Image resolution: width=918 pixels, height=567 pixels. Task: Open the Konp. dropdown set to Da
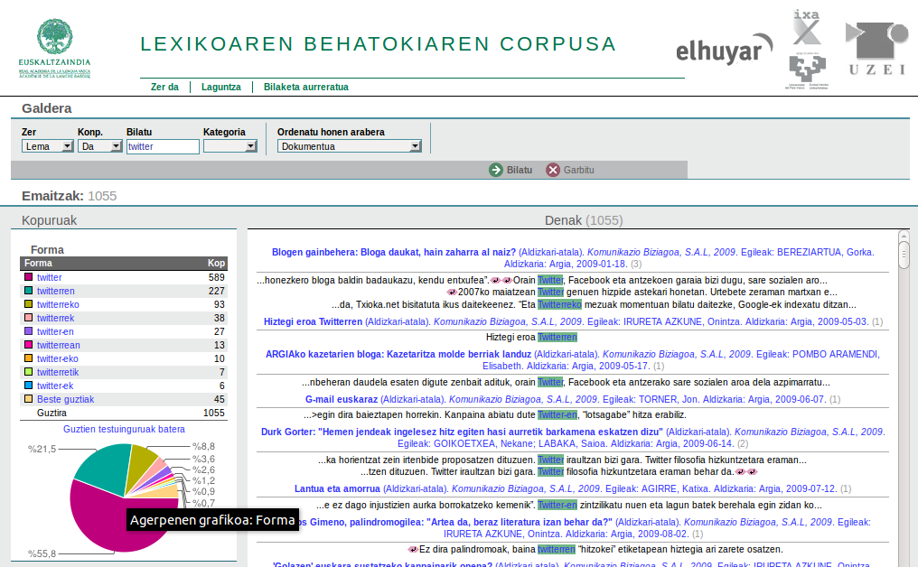(100, 146)
